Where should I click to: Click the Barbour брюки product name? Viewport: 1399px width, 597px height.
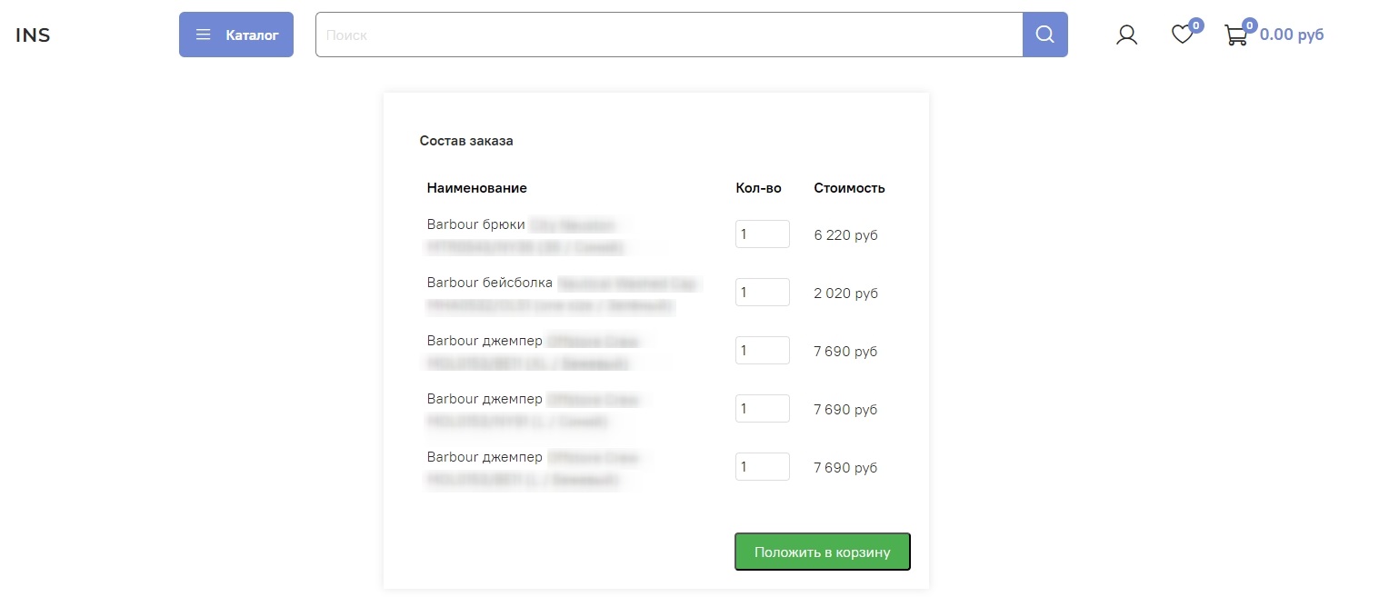point(475,224)
